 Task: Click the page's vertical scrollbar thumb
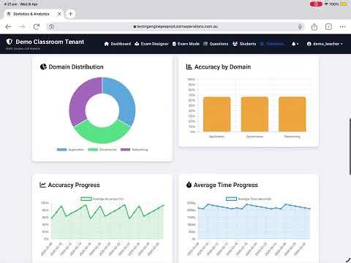pyautogui.click(x=350, y=146)
